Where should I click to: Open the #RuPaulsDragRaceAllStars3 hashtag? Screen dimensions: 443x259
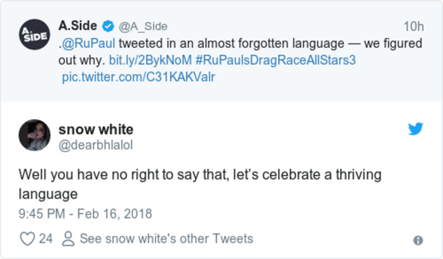(275, 60)
